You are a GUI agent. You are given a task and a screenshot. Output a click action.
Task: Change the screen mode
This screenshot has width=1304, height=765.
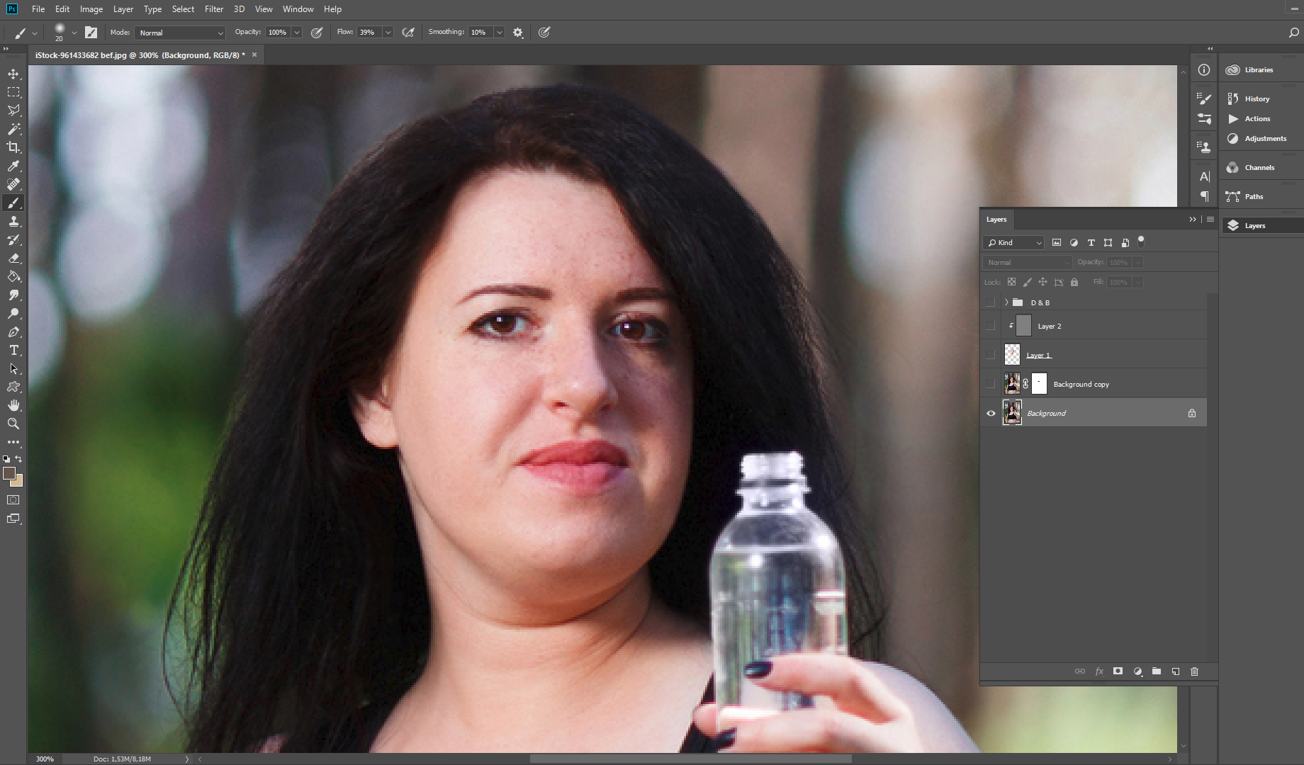13,518
